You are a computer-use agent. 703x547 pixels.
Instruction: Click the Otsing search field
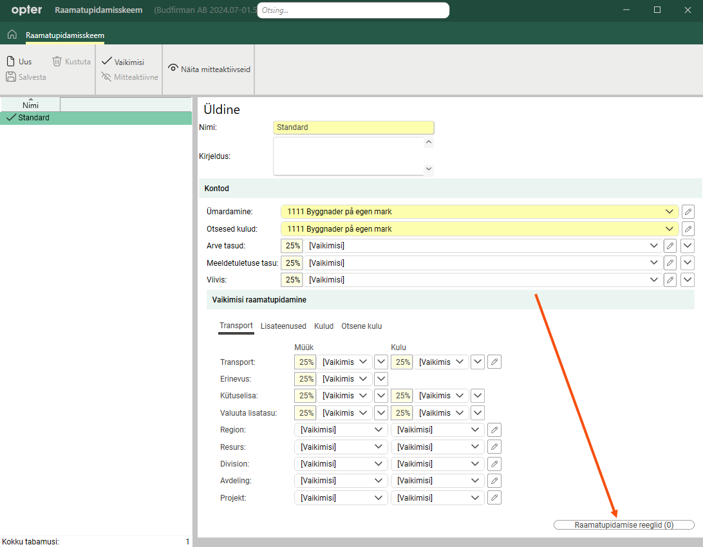coord(353,11)
